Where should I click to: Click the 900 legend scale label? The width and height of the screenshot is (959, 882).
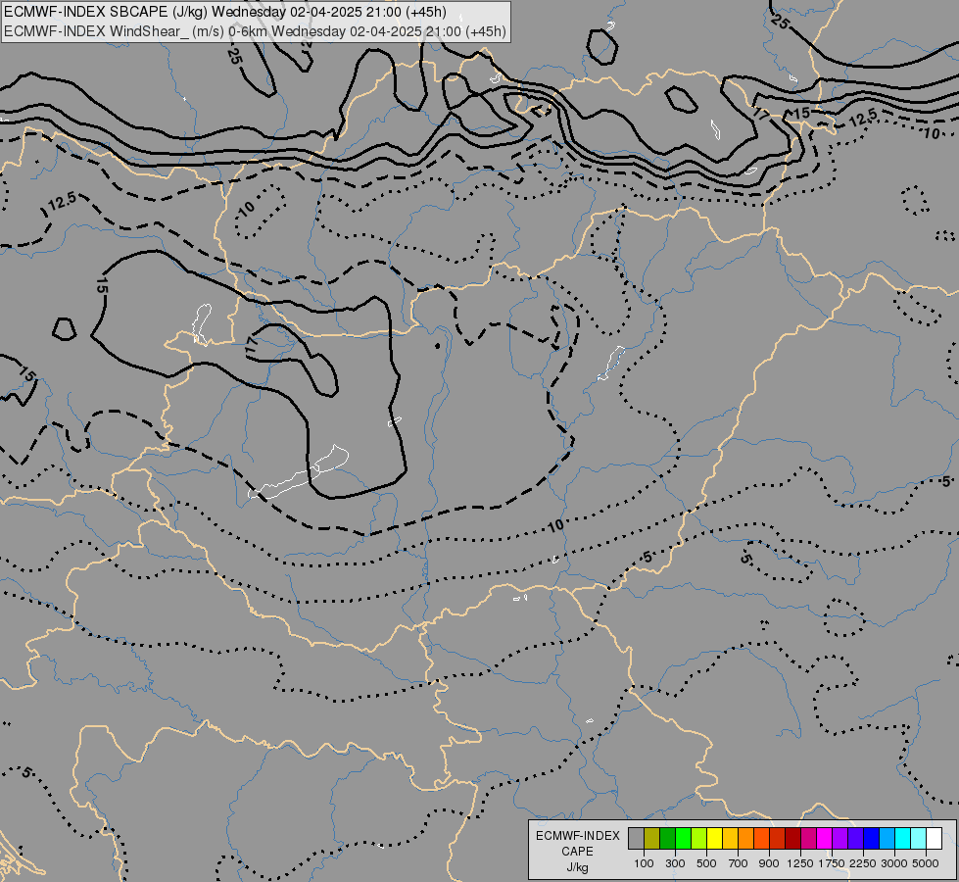(769, 863)
